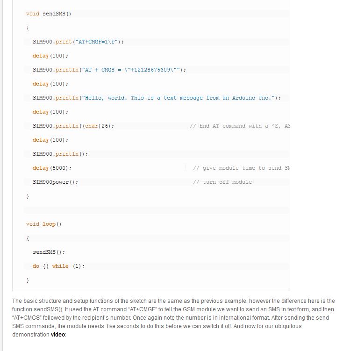Click the closing brace of loop function

28,280
